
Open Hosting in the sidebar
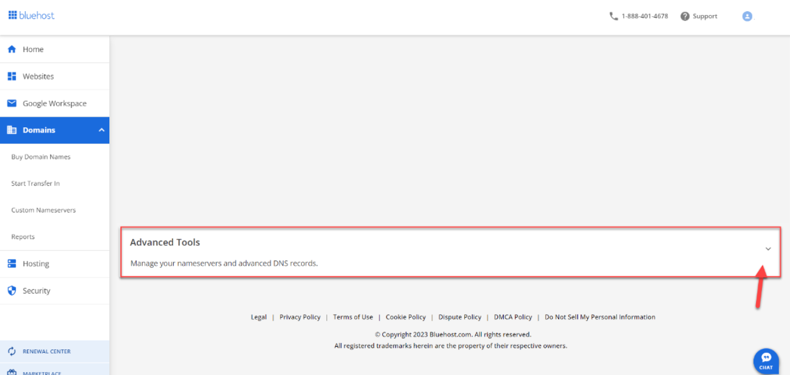click(54, 264)
